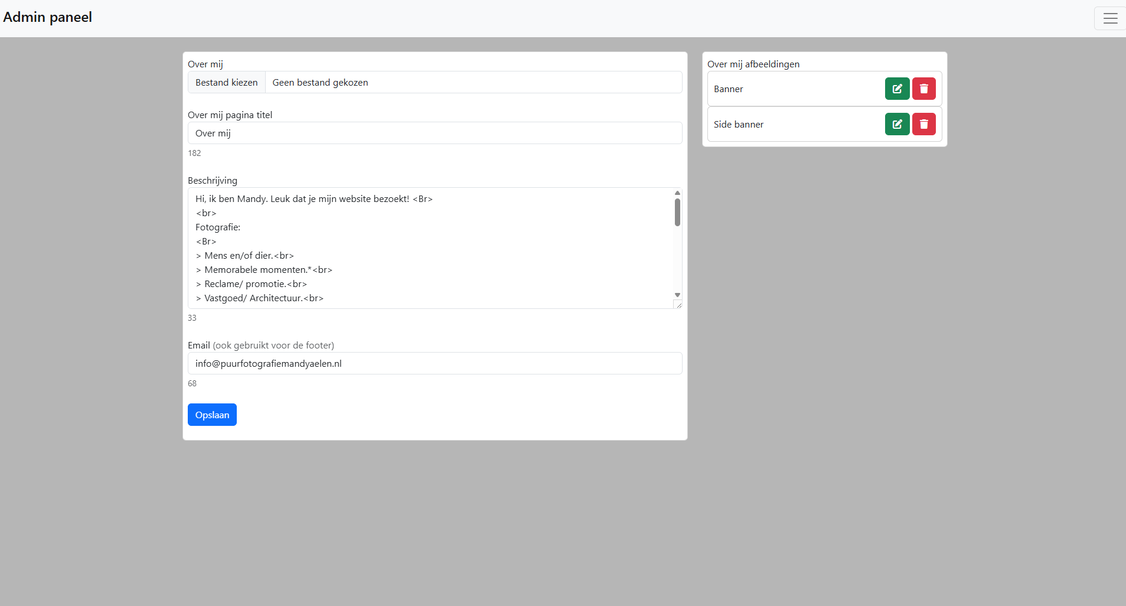Select the Side banner list item label
Viewport: 1126px width, 606px height.
coord(738,125)
